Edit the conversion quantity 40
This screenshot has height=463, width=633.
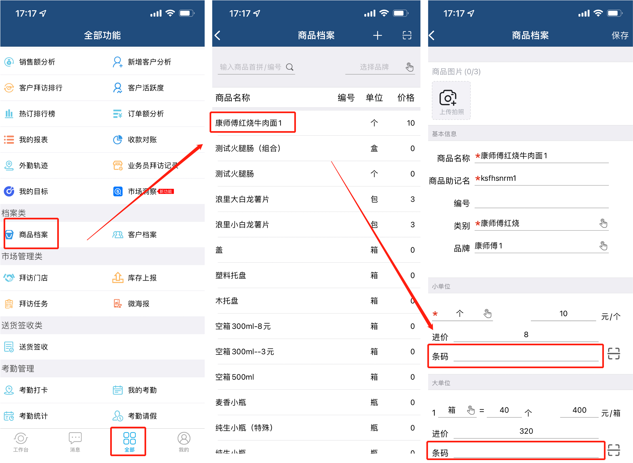point(504,410)
